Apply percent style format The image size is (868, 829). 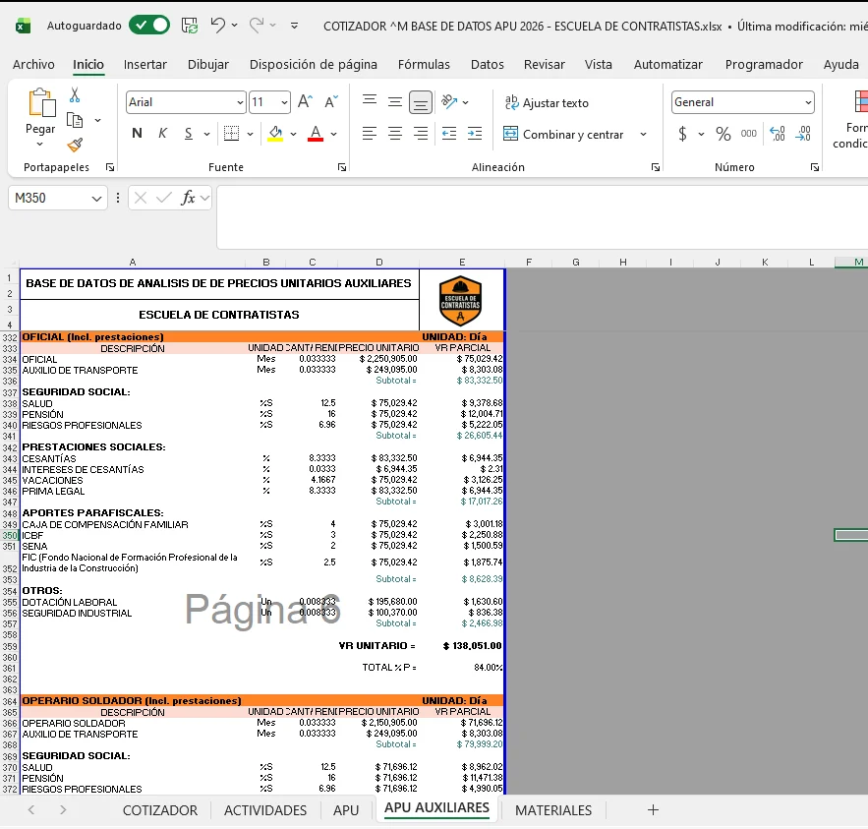[x=723, y=134]
